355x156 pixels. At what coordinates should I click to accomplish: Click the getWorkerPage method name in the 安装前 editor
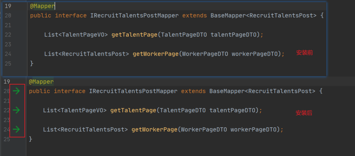coord(155,54)
